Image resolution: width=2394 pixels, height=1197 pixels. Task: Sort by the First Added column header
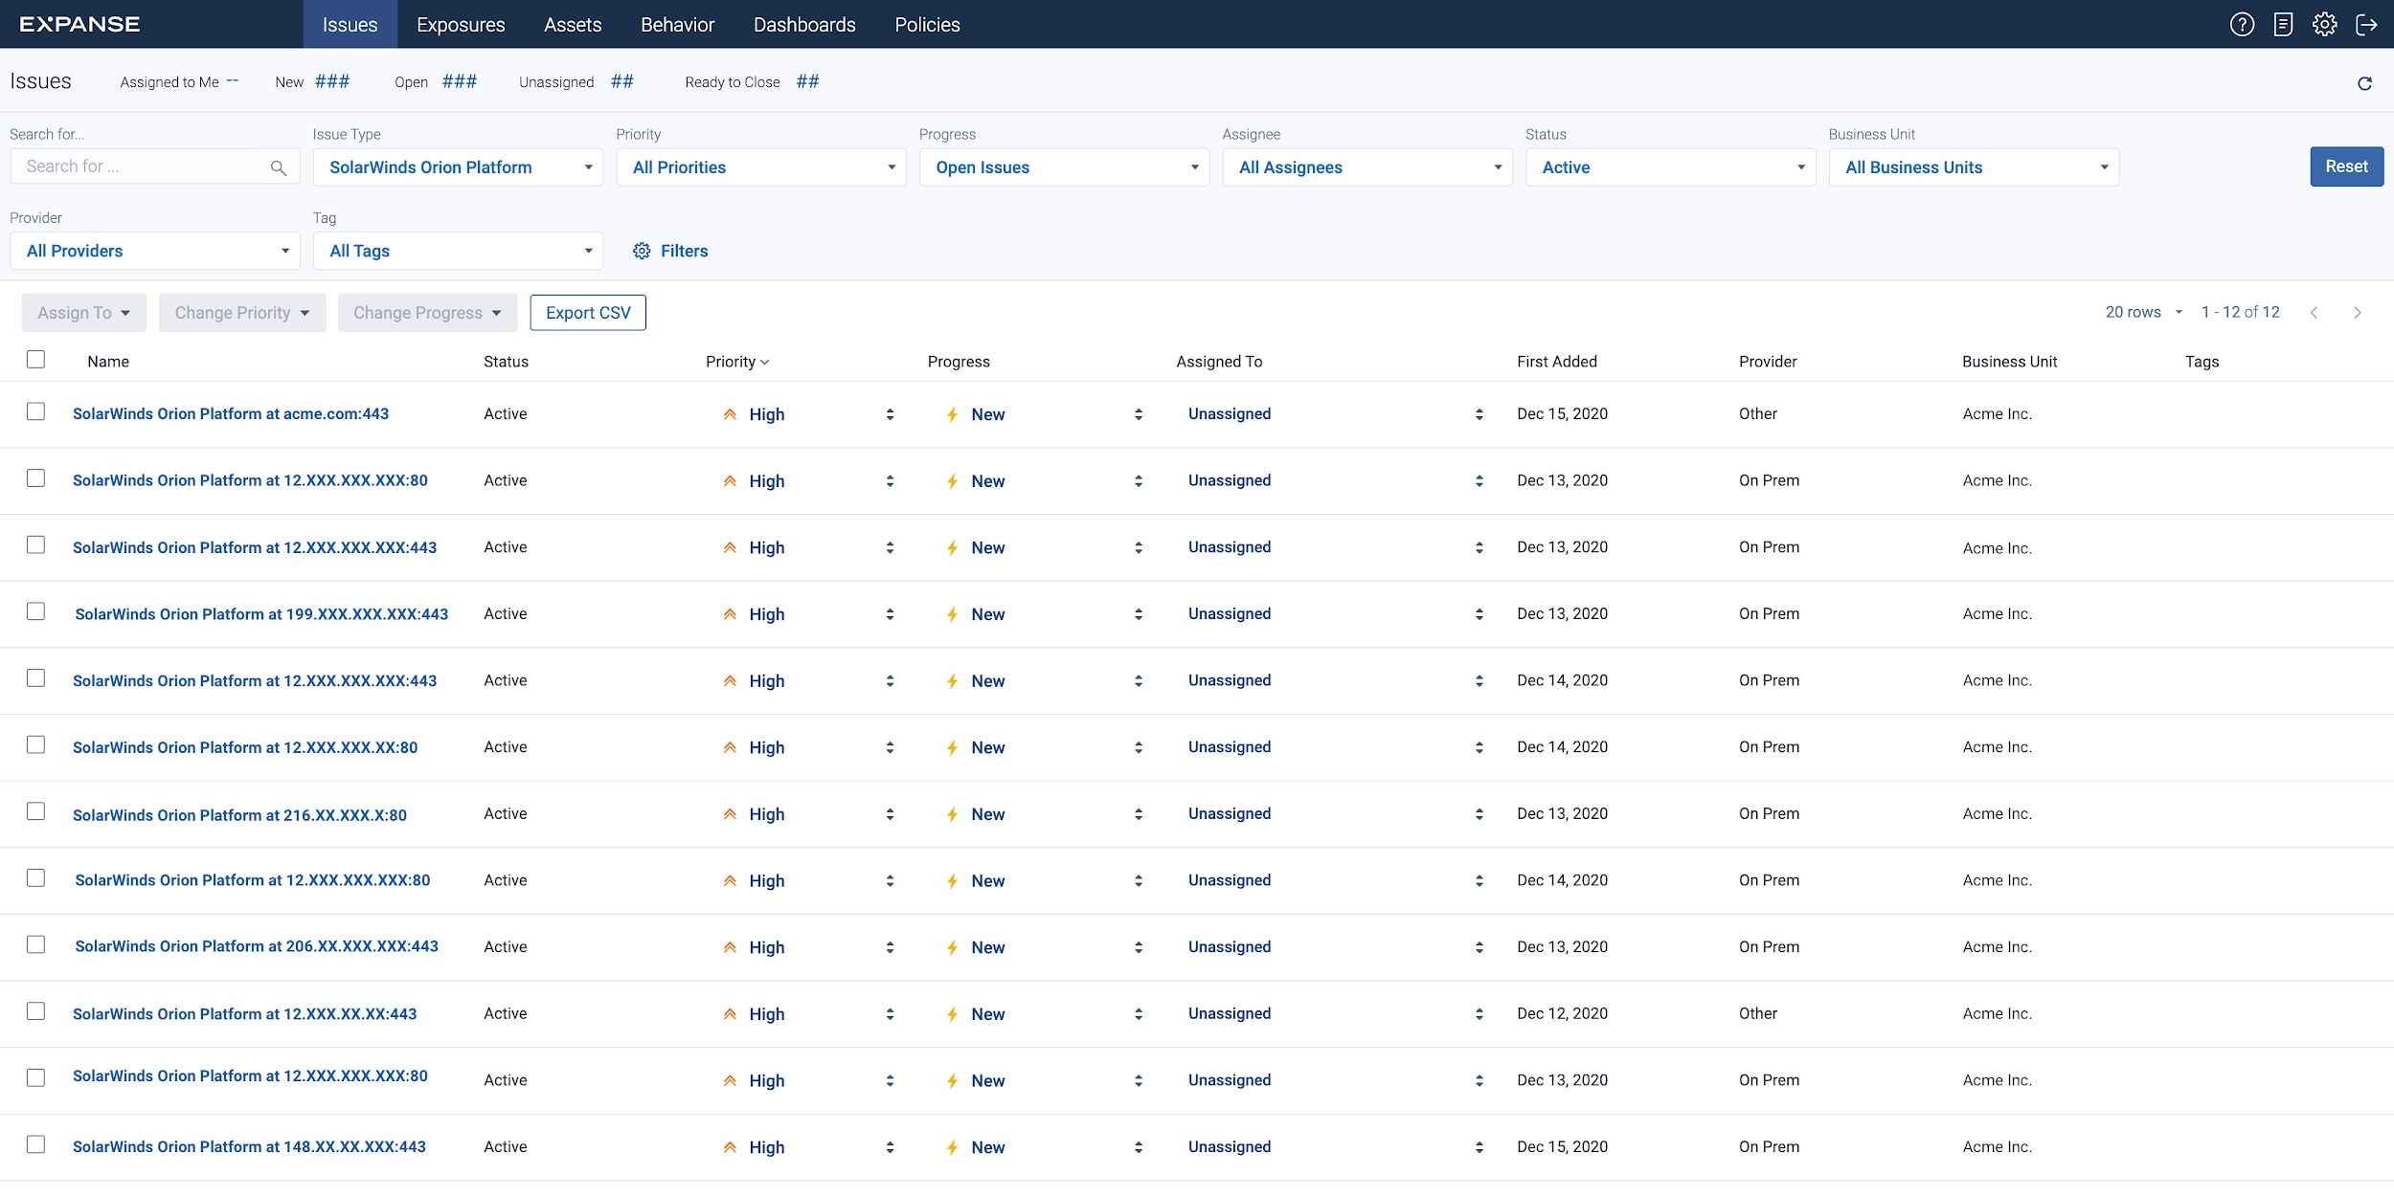pyautogui.click(x=1557, y=362)
